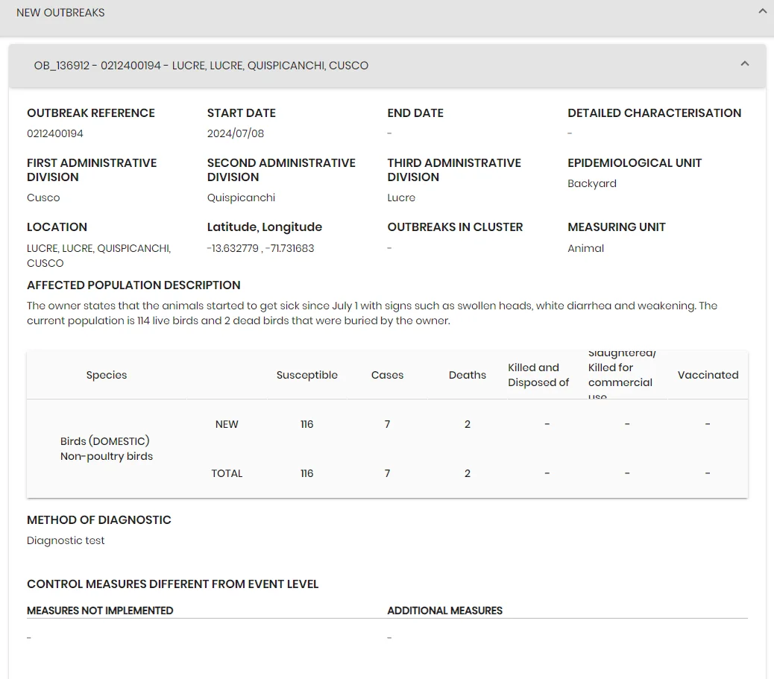Select the Vaccinated column header
Image resolution: width=774 pixels, height=679 pixels.
tap(708, 375)
